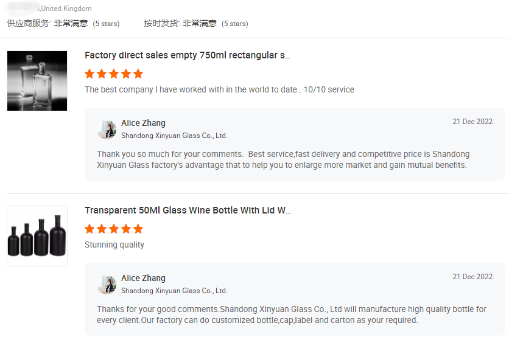Click the reply text starting "Thanks for your good comments"

[x=292, y=314]
